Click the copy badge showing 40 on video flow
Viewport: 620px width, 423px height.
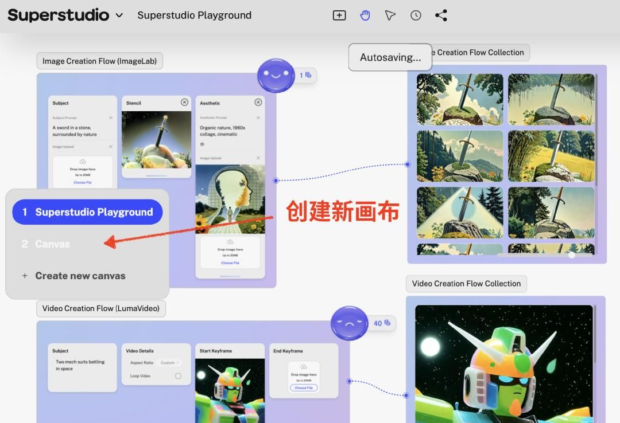pyautogui.click(x=382, y=323)
